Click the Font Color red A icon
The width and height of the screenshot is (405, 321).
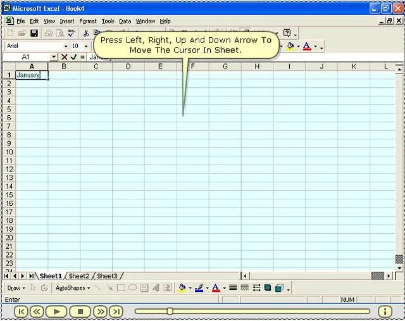click(306, 46)
